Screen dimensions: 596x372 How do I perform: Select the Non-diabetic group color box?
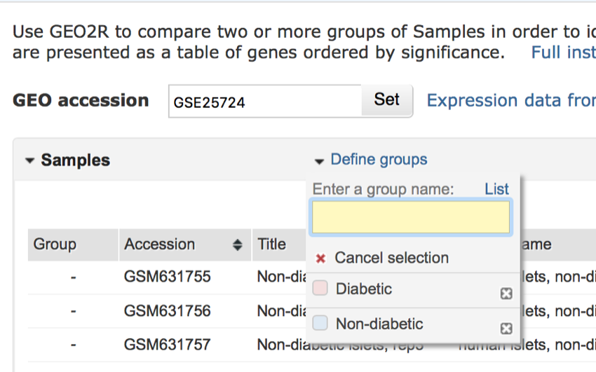click(x=320, y=324)
